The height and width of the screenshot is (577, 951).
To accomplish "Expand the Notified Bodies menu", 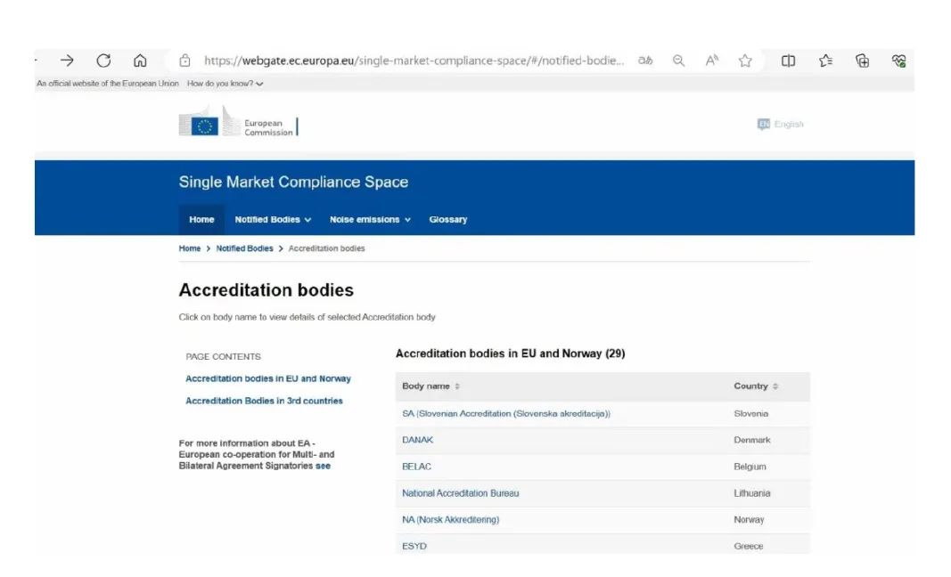I will tap(273, 220).
